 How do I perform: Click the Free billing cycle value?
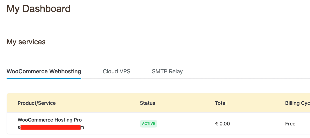pyautogui.click(x=290, y=124)
